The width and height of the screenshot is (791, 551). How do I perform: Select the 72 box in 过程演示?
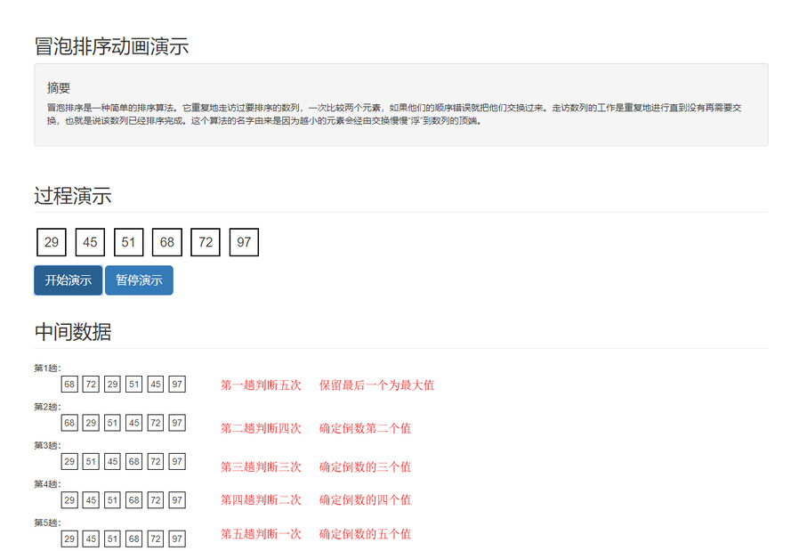(x=206, y=243)
